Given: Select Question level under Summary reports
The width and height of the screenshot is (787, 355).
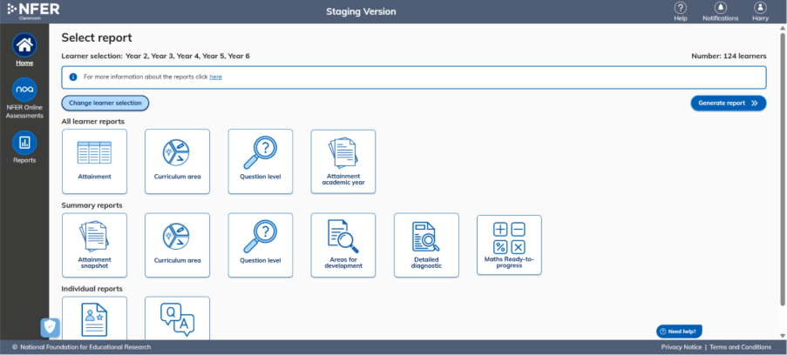Looking at the screenshot, I should 261,245.
